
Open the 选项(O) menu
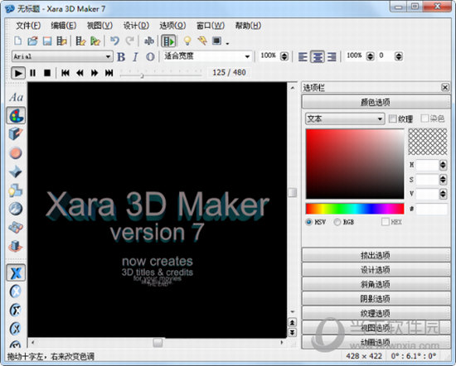point(172,26)
